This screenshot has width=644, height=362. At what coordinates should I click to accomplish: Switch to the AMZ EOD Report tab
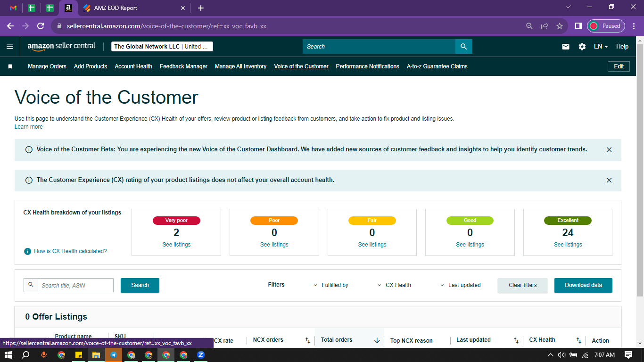click(133, 8)
